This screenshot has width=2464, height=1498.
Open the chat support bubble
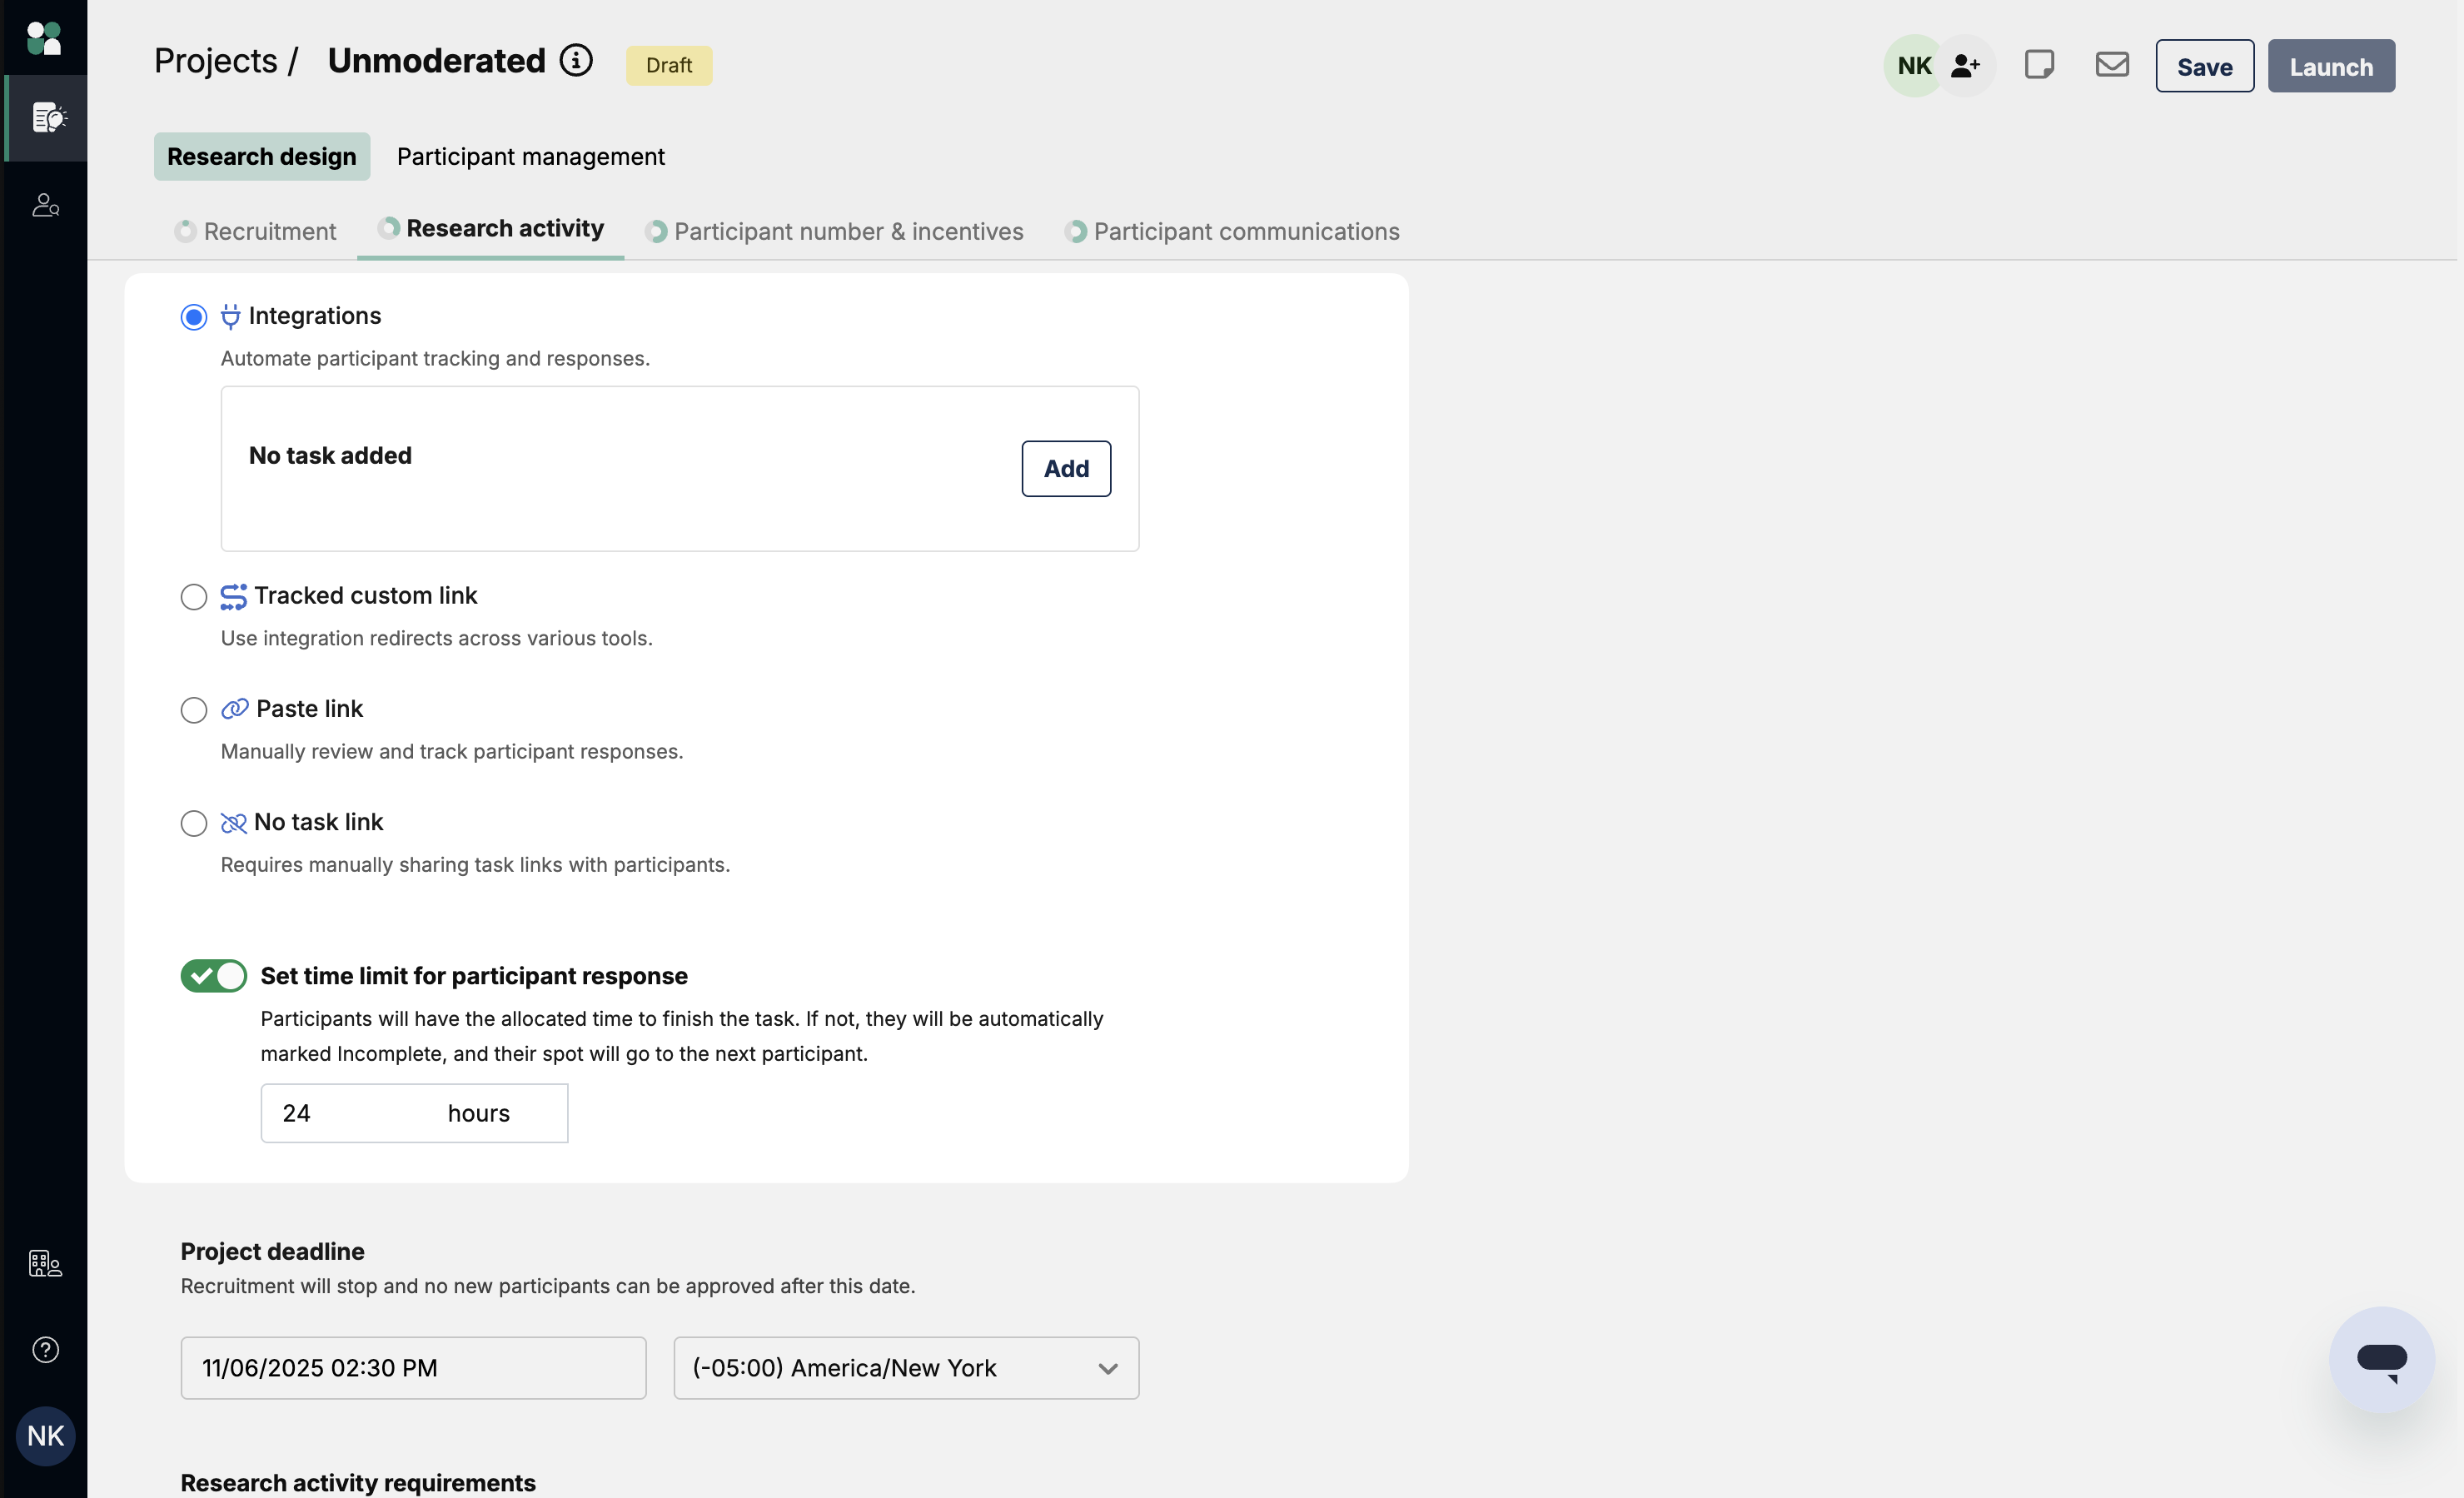(2381, 1359)
